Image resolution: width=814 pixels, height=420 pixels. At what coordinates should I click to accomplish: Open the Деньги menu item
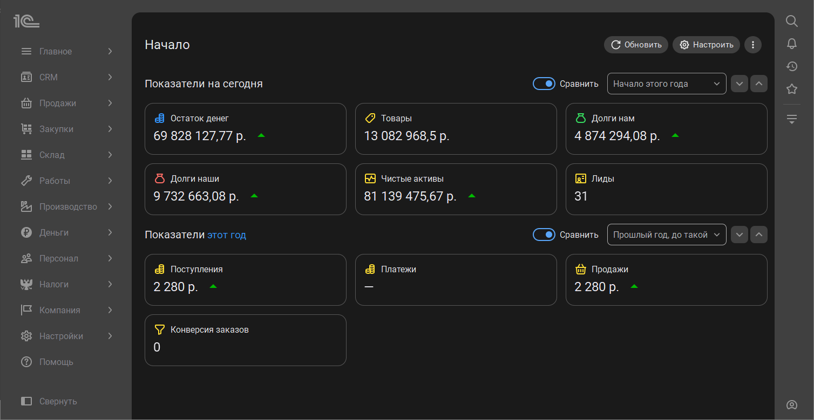[x=66, y=232]
